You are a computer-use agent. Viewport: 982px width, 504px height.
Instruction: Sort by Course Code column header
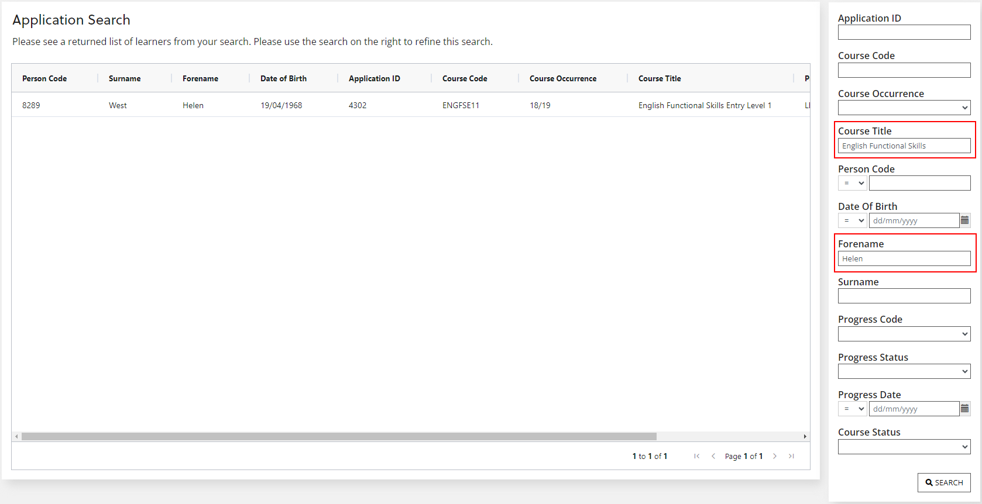click(465, 78)
